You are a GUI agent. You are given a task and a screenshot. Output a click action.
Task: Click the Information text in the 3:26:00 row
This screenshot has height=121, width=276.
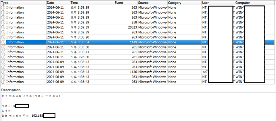[x=15, y=57]
